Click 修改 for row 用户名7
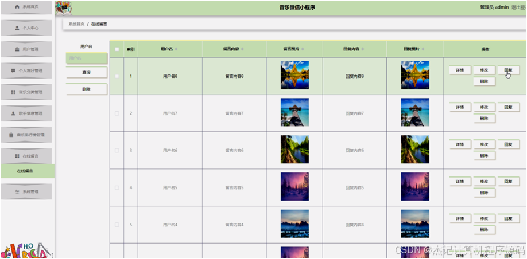The width and height of the screenshot is (527, 259). tap(484, 107)
